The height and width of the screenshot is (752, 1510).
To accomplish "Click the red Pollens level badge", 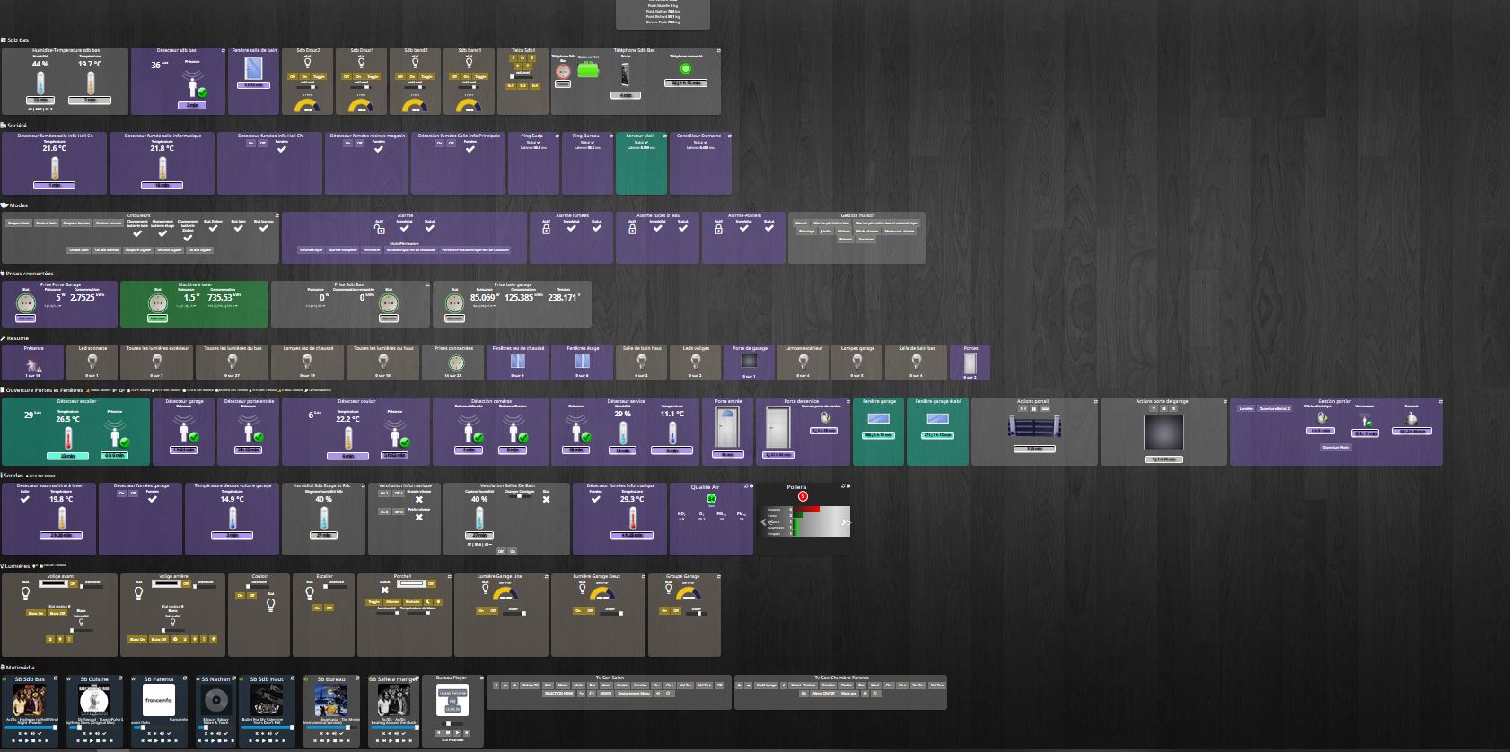I will (x=803, y=496).
